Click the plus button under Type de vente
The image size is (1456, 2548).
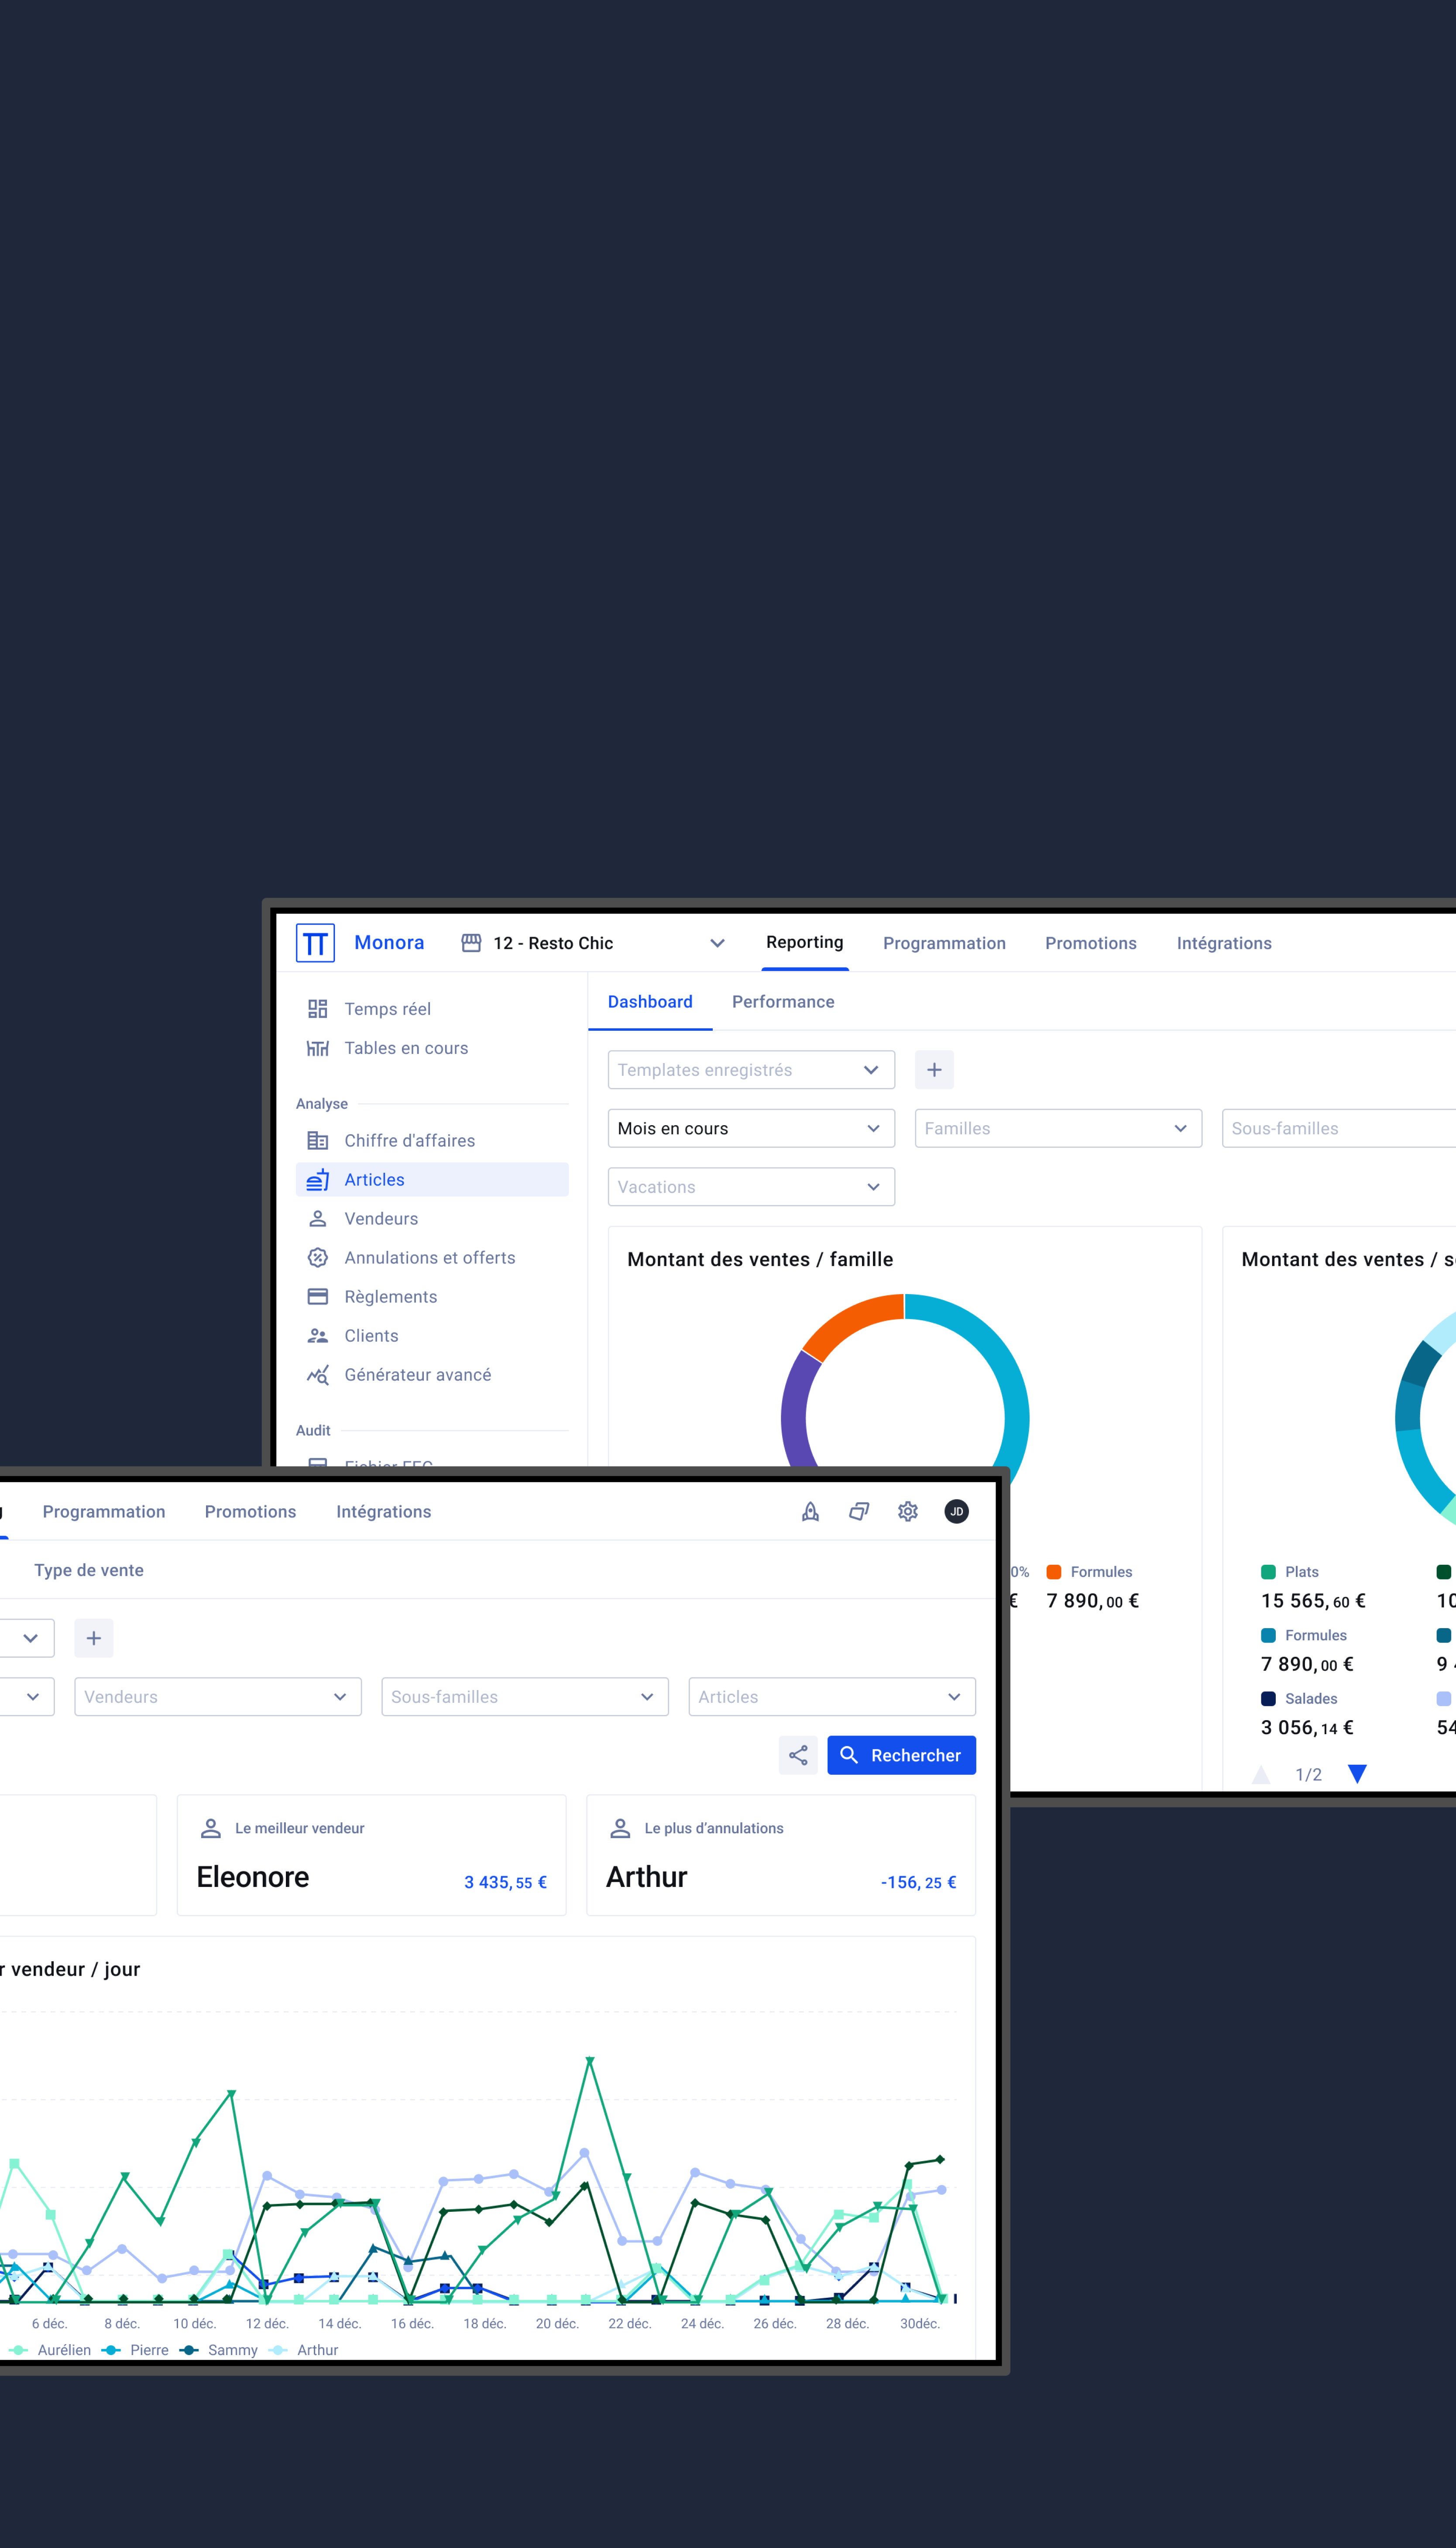pyautogui.click(x=94, y=1638)
